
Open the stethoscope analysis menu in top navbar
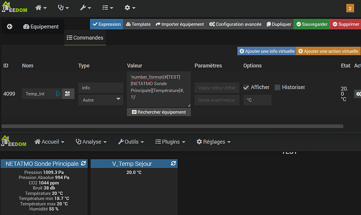(x=63, y=8)
